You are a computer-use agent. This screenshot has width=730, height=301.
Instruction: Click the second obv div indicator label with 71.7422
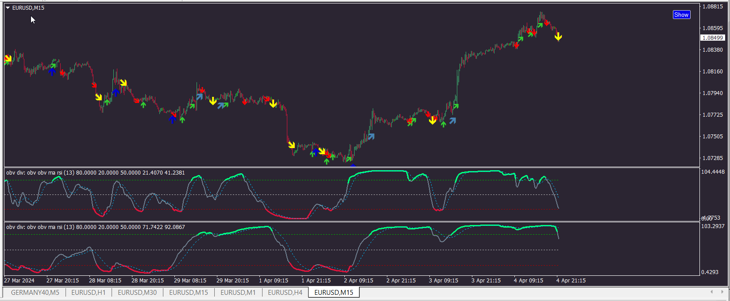click(x=96, y=227)
